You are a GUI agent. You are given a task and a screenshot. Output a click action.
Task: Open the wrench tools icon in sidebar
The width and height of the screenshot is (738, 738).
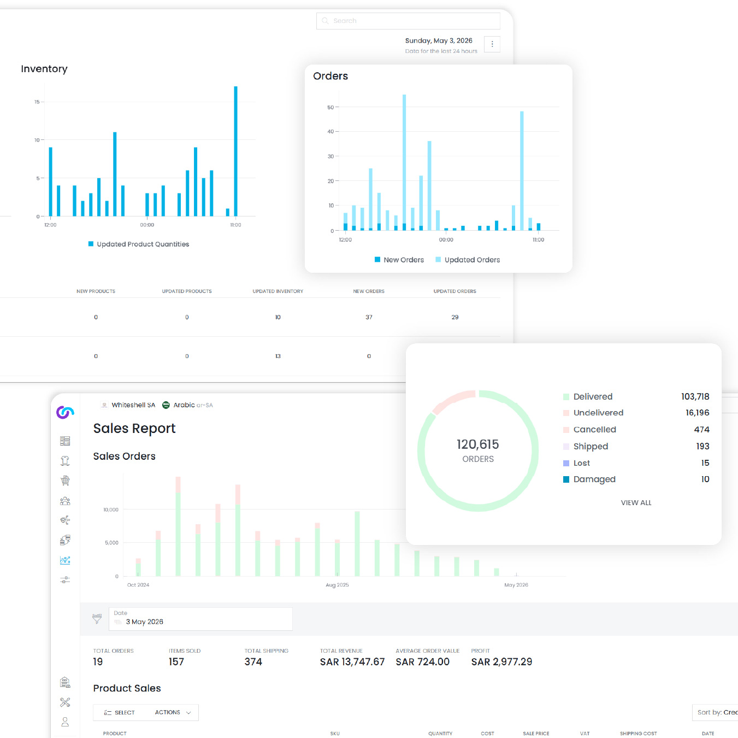65,702
